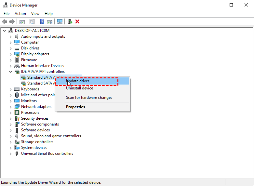The height and width of the screenshot is (186, 254).
Task: Click the Software components icon
Action: pyautogui.click(x=17, y=124)
